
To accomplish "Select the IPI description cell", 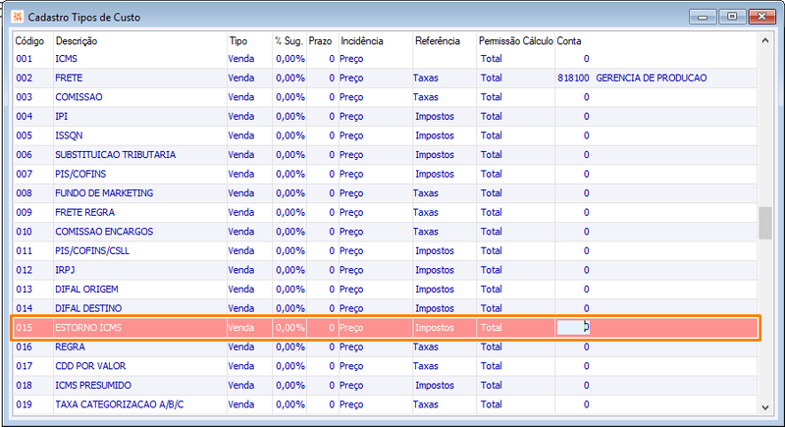I will [61, 116].
